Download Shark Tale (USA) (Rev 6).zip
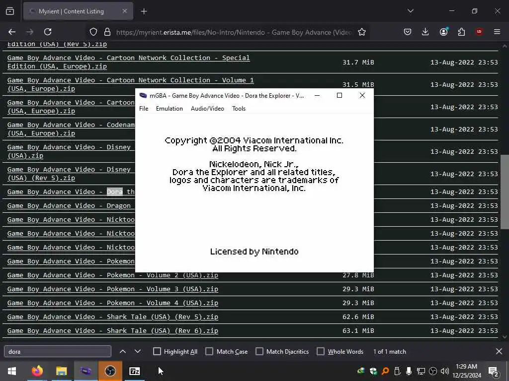This screenshot has width=509, height=381. (113, 331)
